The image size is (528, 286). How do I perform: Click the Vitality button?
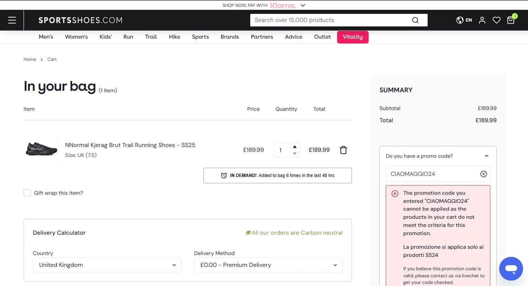[353, 37]
